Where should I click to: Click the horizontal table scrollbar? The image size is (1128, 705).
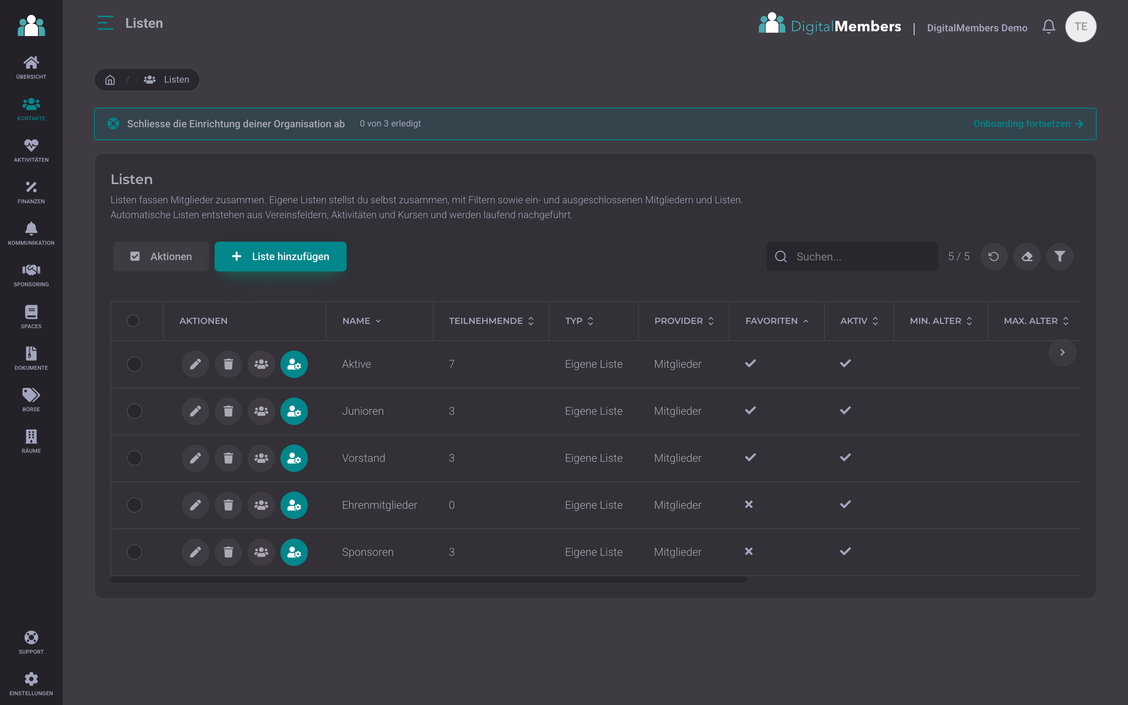point(428,580)
